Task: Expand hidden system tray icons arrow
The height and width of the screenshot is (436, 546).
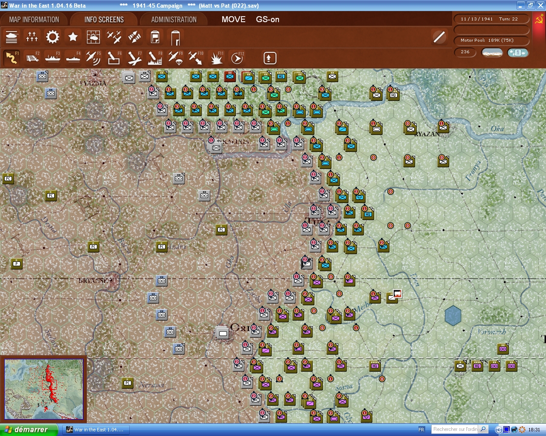Action: (x=498, y=430)
